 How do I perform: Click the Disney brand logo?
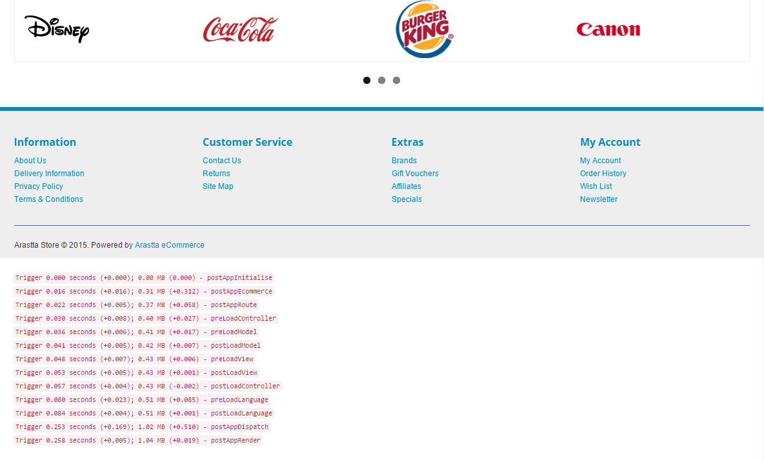[57, 29]
